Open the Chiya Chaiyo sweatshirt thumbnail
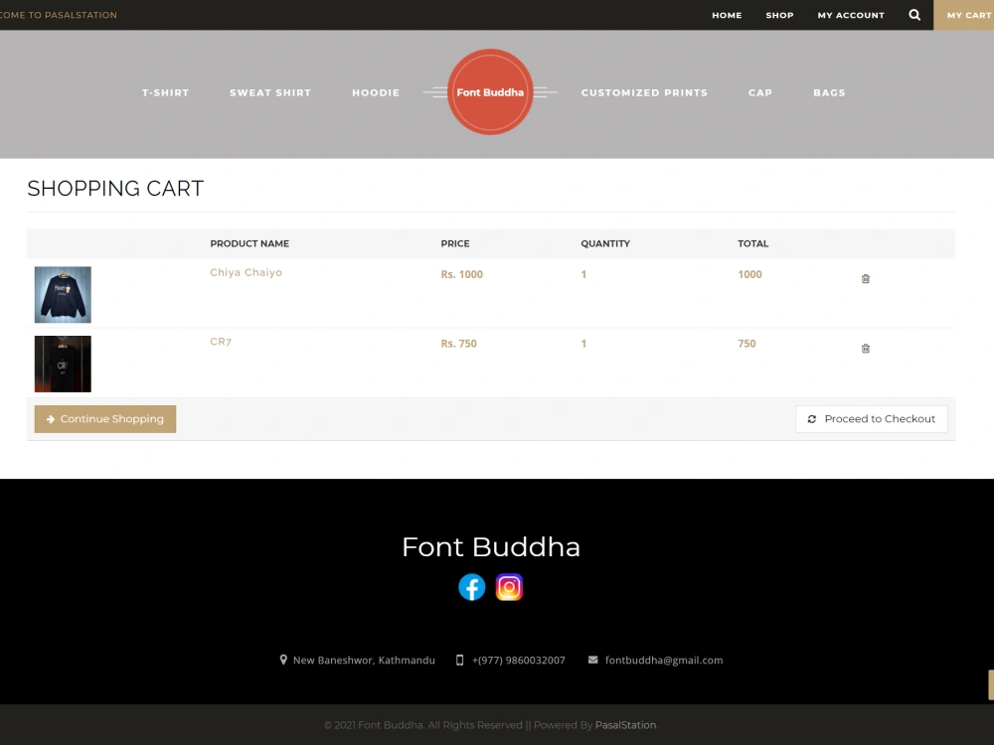The image size is (994, 745). click(63, 295)
